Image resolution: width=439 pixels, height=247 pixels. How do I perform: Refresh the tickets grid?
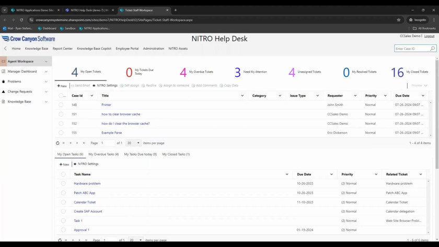coord(57,143)
